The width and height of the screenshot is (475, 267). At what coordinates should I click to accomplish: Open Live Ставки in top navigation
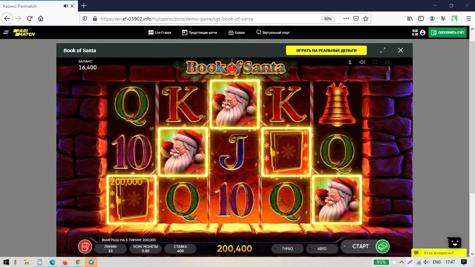(x=160, y=32)
